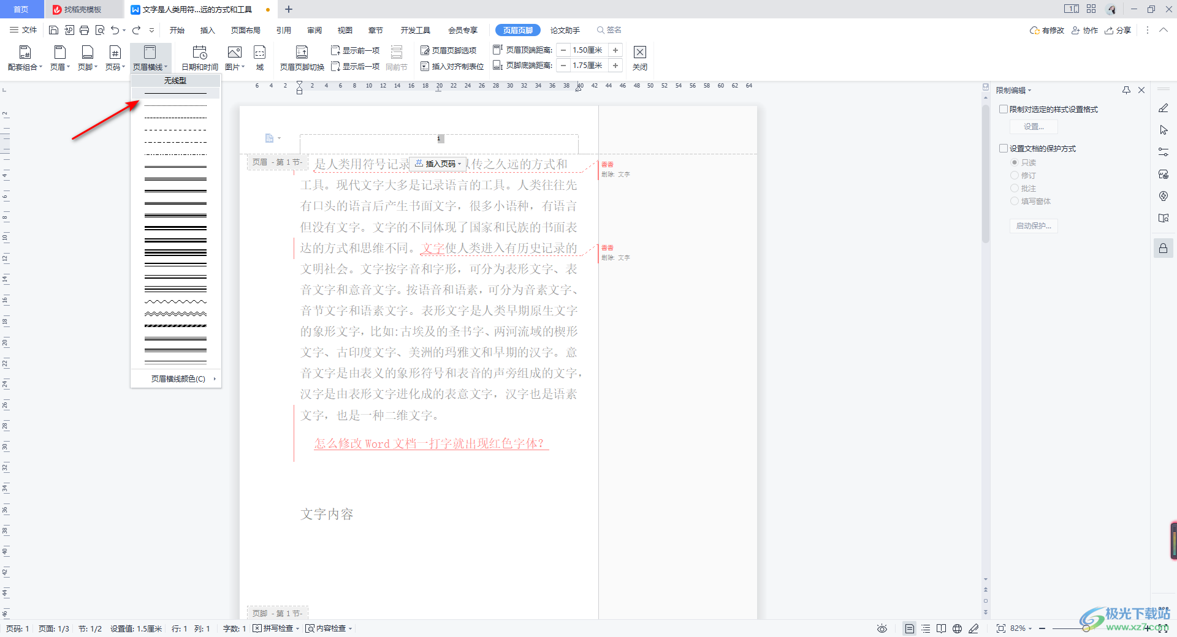The width and height of the screenshot is (1177, 637).
Task: Click the Save icon in quick toolbar
Action: [x=53, y=30]
